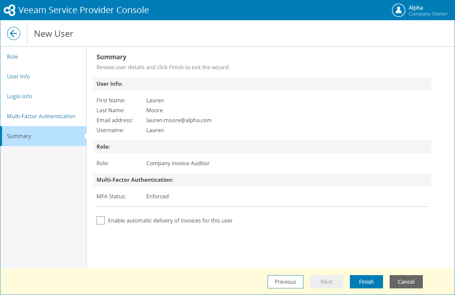Image resolution: width=455 pixels, height=295 pixels.
Task: Finish creating the new user
Action: 366,282
